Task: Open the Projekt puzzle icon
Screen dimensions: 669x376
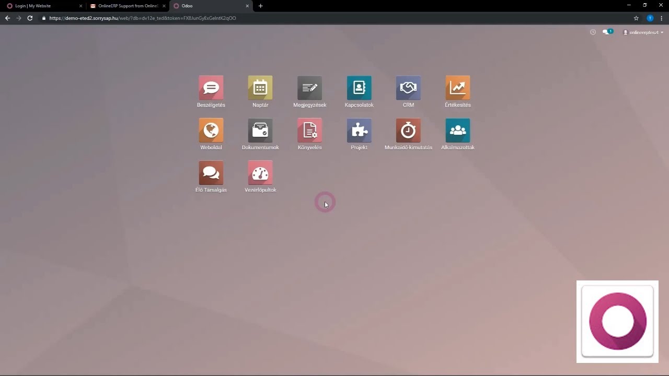Action: click(x=359, y=130)
